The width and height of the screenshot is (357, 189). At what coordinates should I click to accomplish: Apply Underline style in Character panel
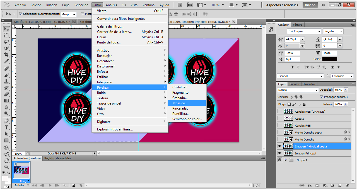(332, 67)
